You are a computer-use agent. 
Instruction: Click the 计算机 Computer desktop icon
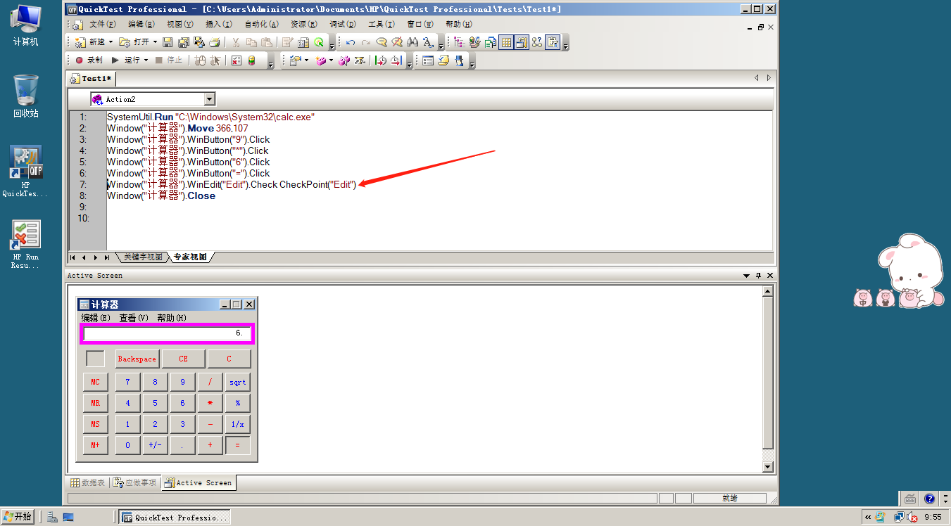pos(26,25)
